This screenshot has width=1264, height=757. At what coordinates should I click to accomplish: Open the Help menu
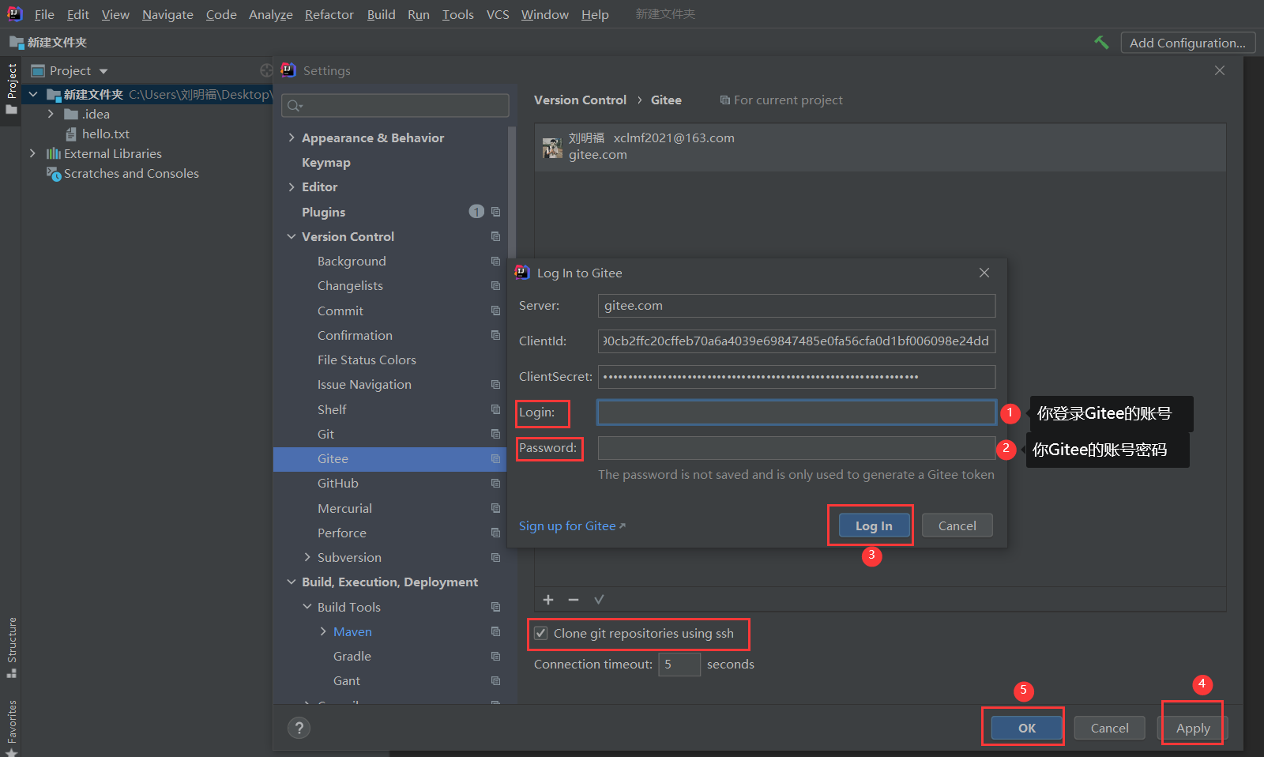[x=595, y=14]
